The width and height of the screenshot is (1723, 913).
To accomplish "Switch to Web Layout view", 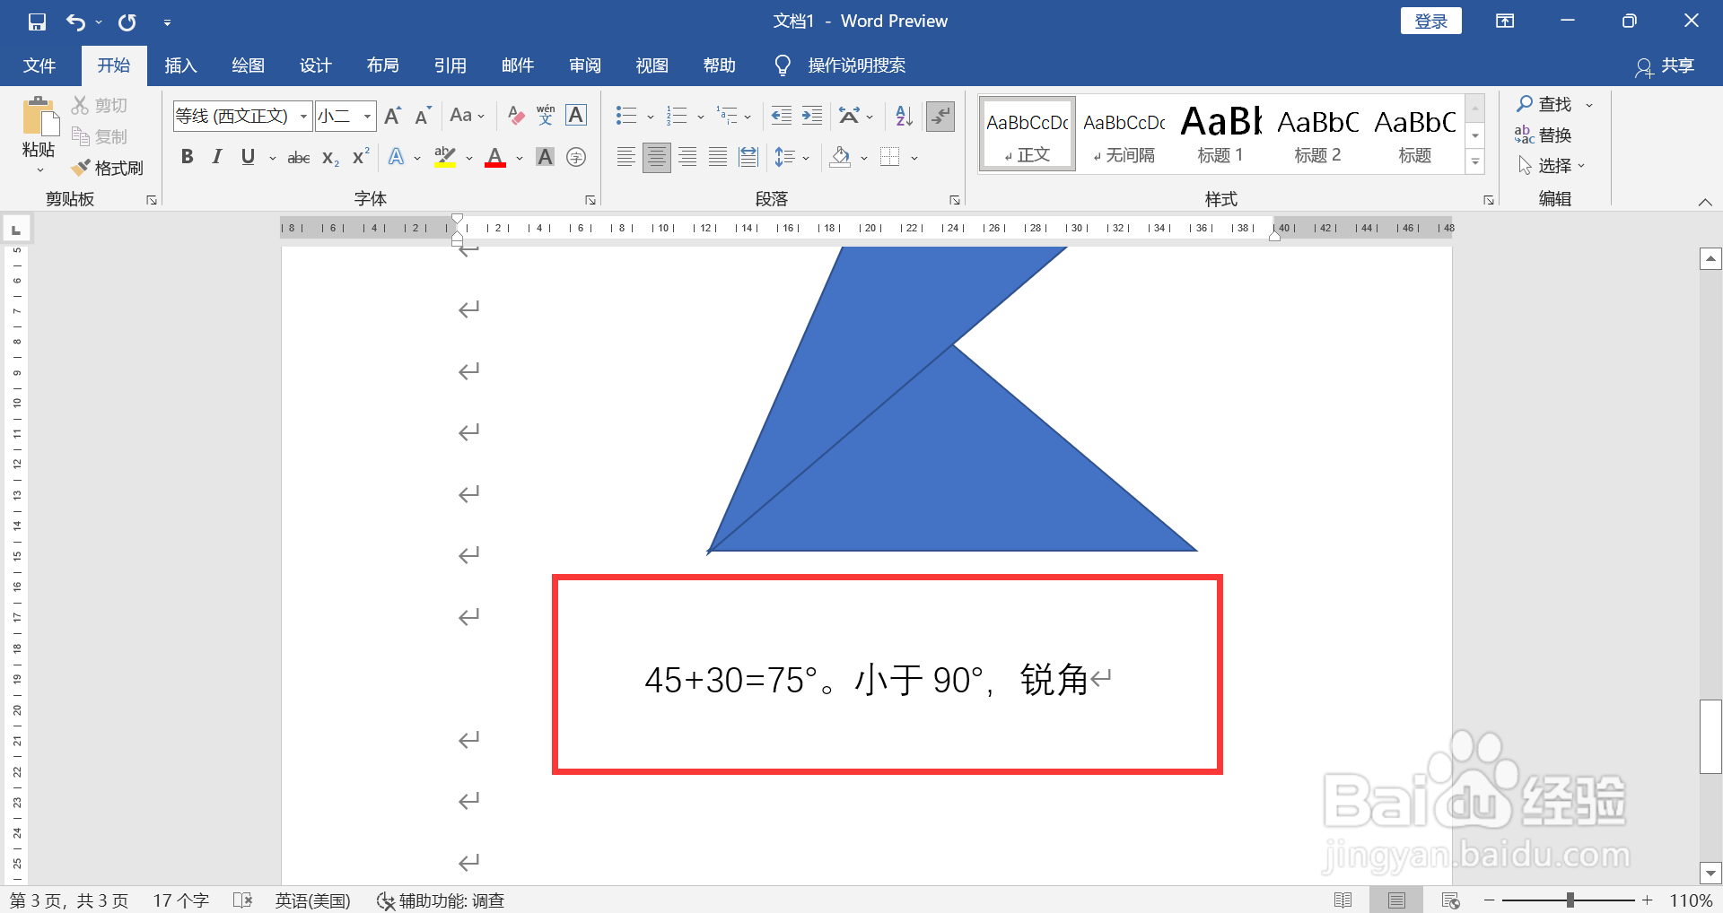I will coord(1450,900).
